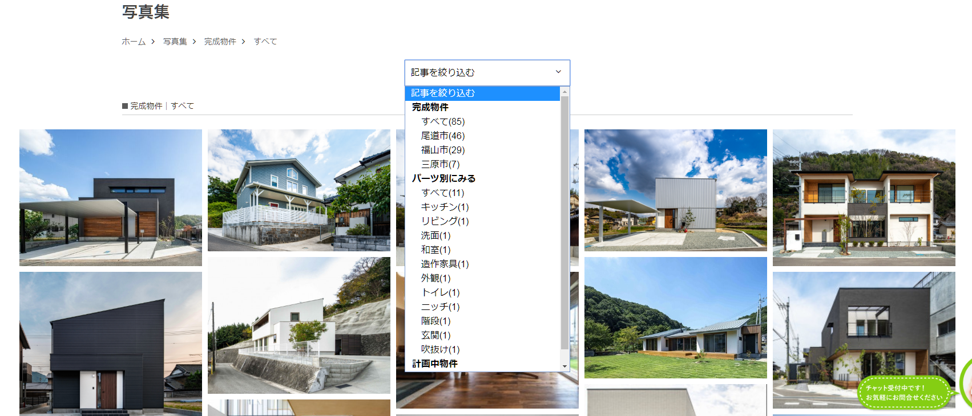The image size is (972, 416).
Task: Open black gabled house at dusk photo
Action: (x=111, y=344)
